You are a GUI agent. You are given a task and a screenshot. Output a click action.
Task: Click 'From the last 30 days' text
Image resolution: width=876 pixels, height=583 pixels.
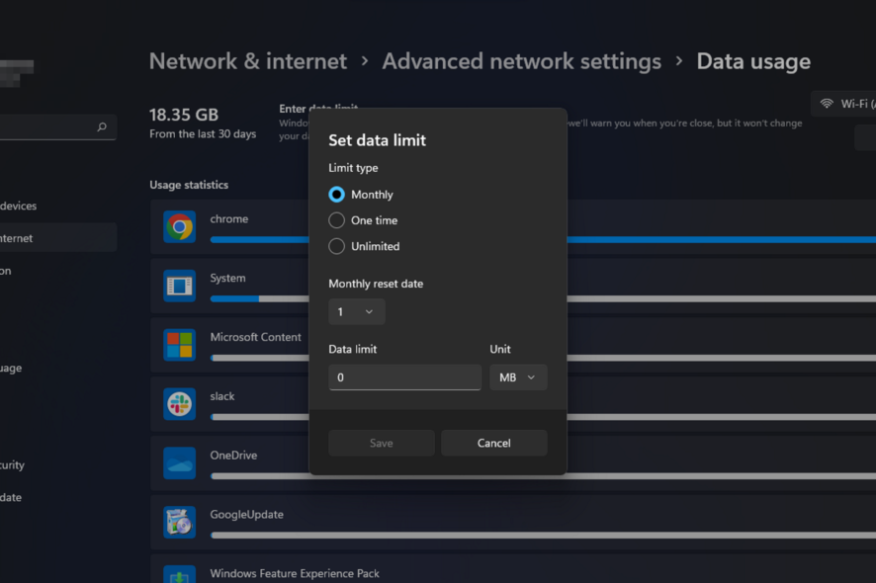tap(203, 134)
